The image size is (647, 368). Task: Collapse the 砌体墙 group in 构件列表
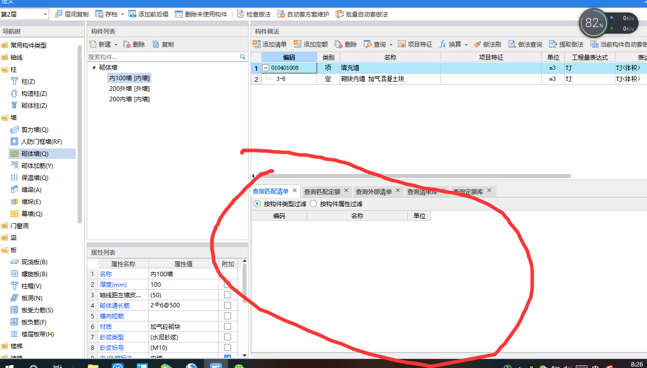[x=94, y=68]
